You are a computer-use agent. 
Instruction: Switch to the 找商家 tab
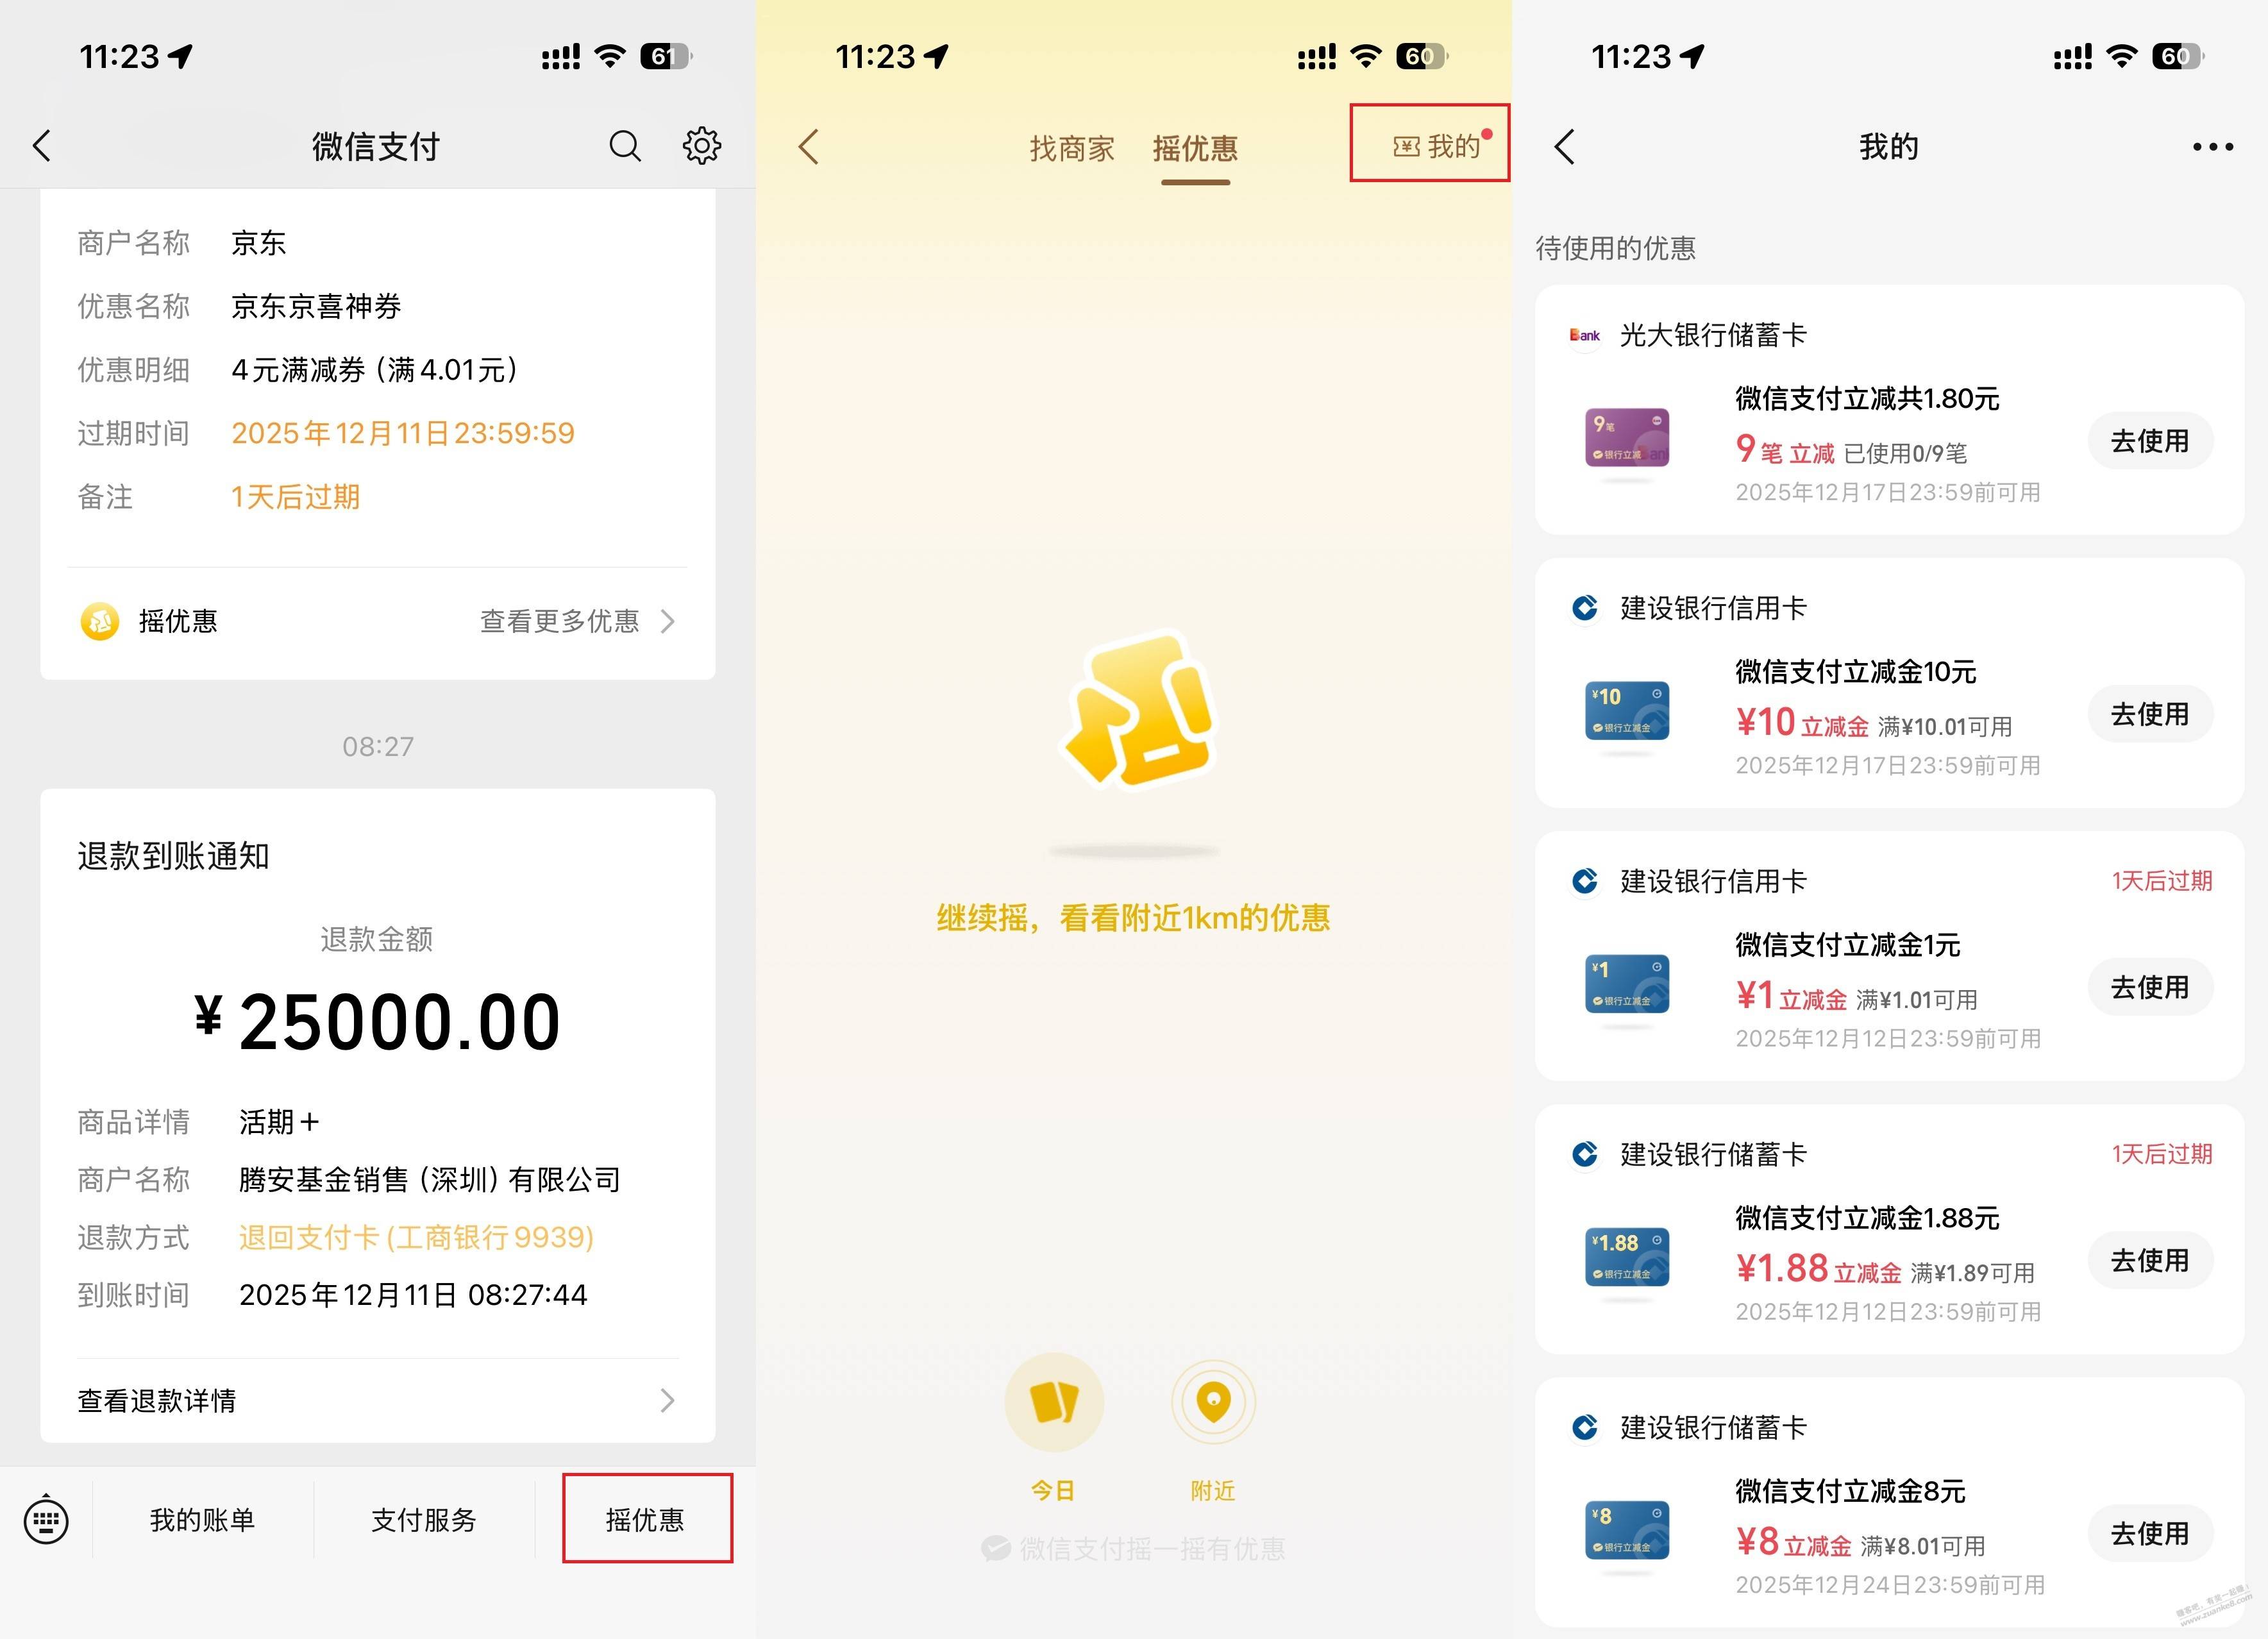[1072, 149]
